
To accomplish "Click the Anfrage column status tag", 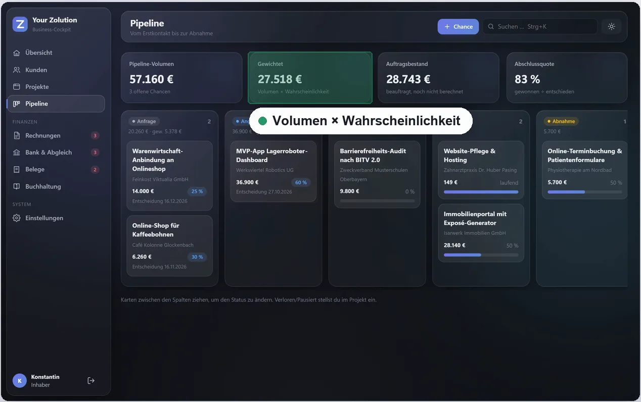I will [x=144, y=121].
